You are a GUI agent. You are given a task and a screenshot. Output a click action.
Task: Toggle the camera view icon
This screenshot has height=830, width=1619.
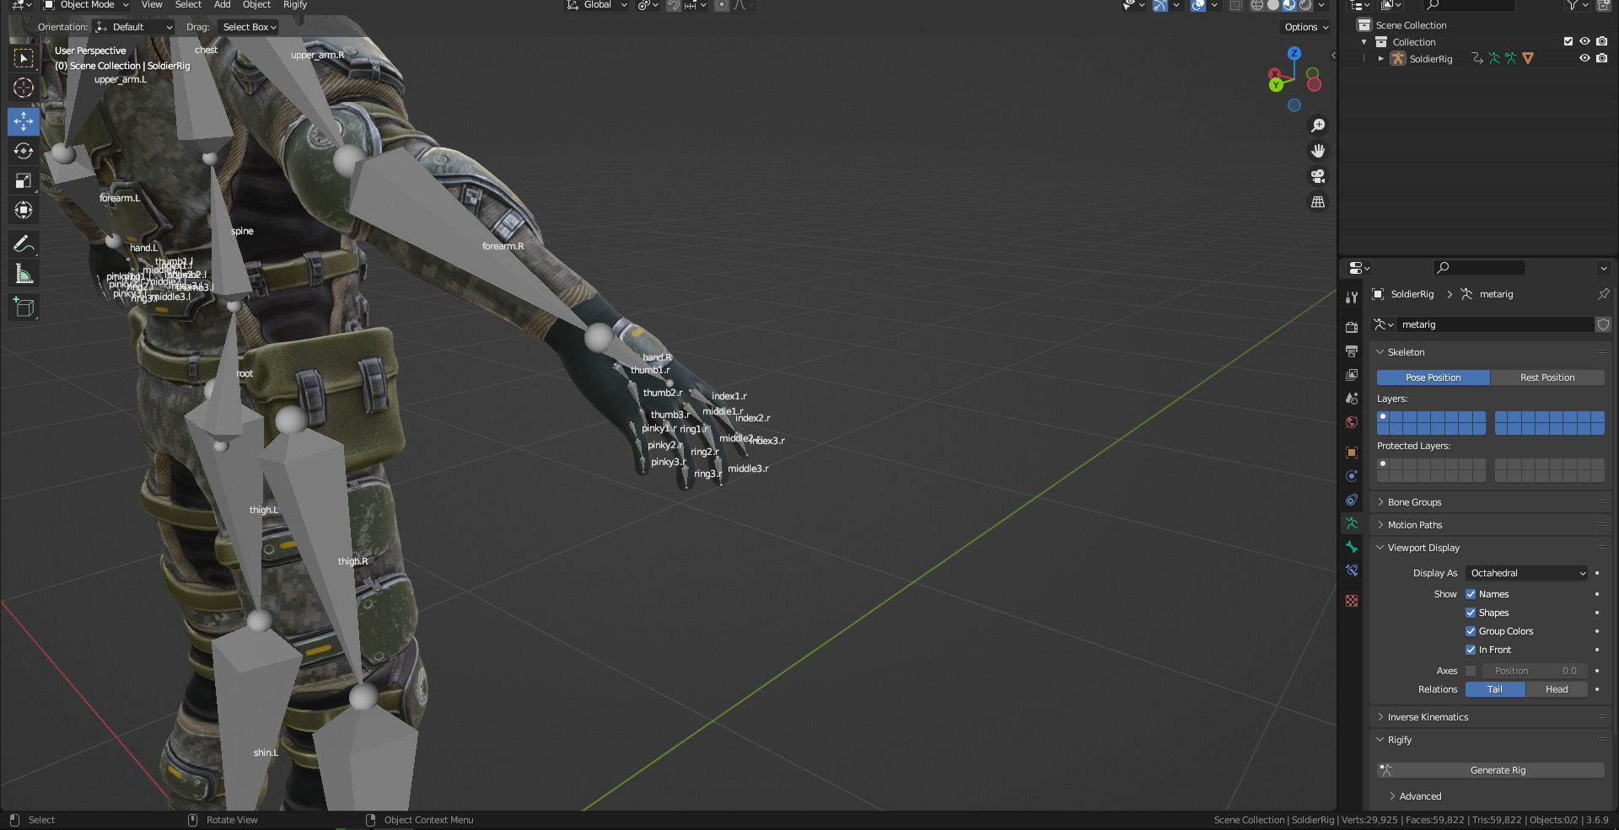tap(1318, 176)
